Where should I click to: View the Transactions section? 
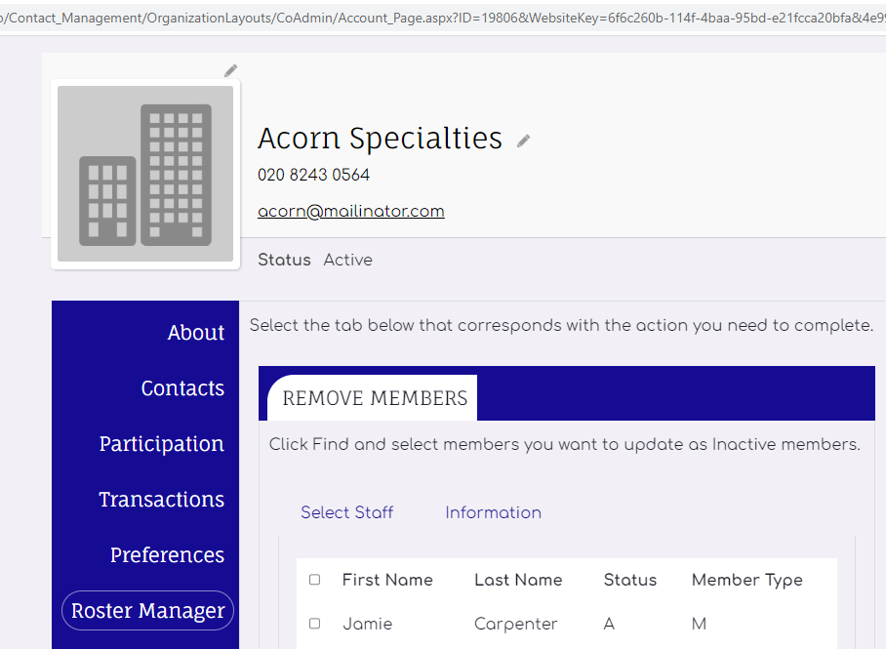(161, 500)
